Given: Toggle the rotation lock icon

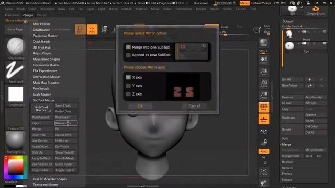Looking at the screenshot, I should [264, 142].
